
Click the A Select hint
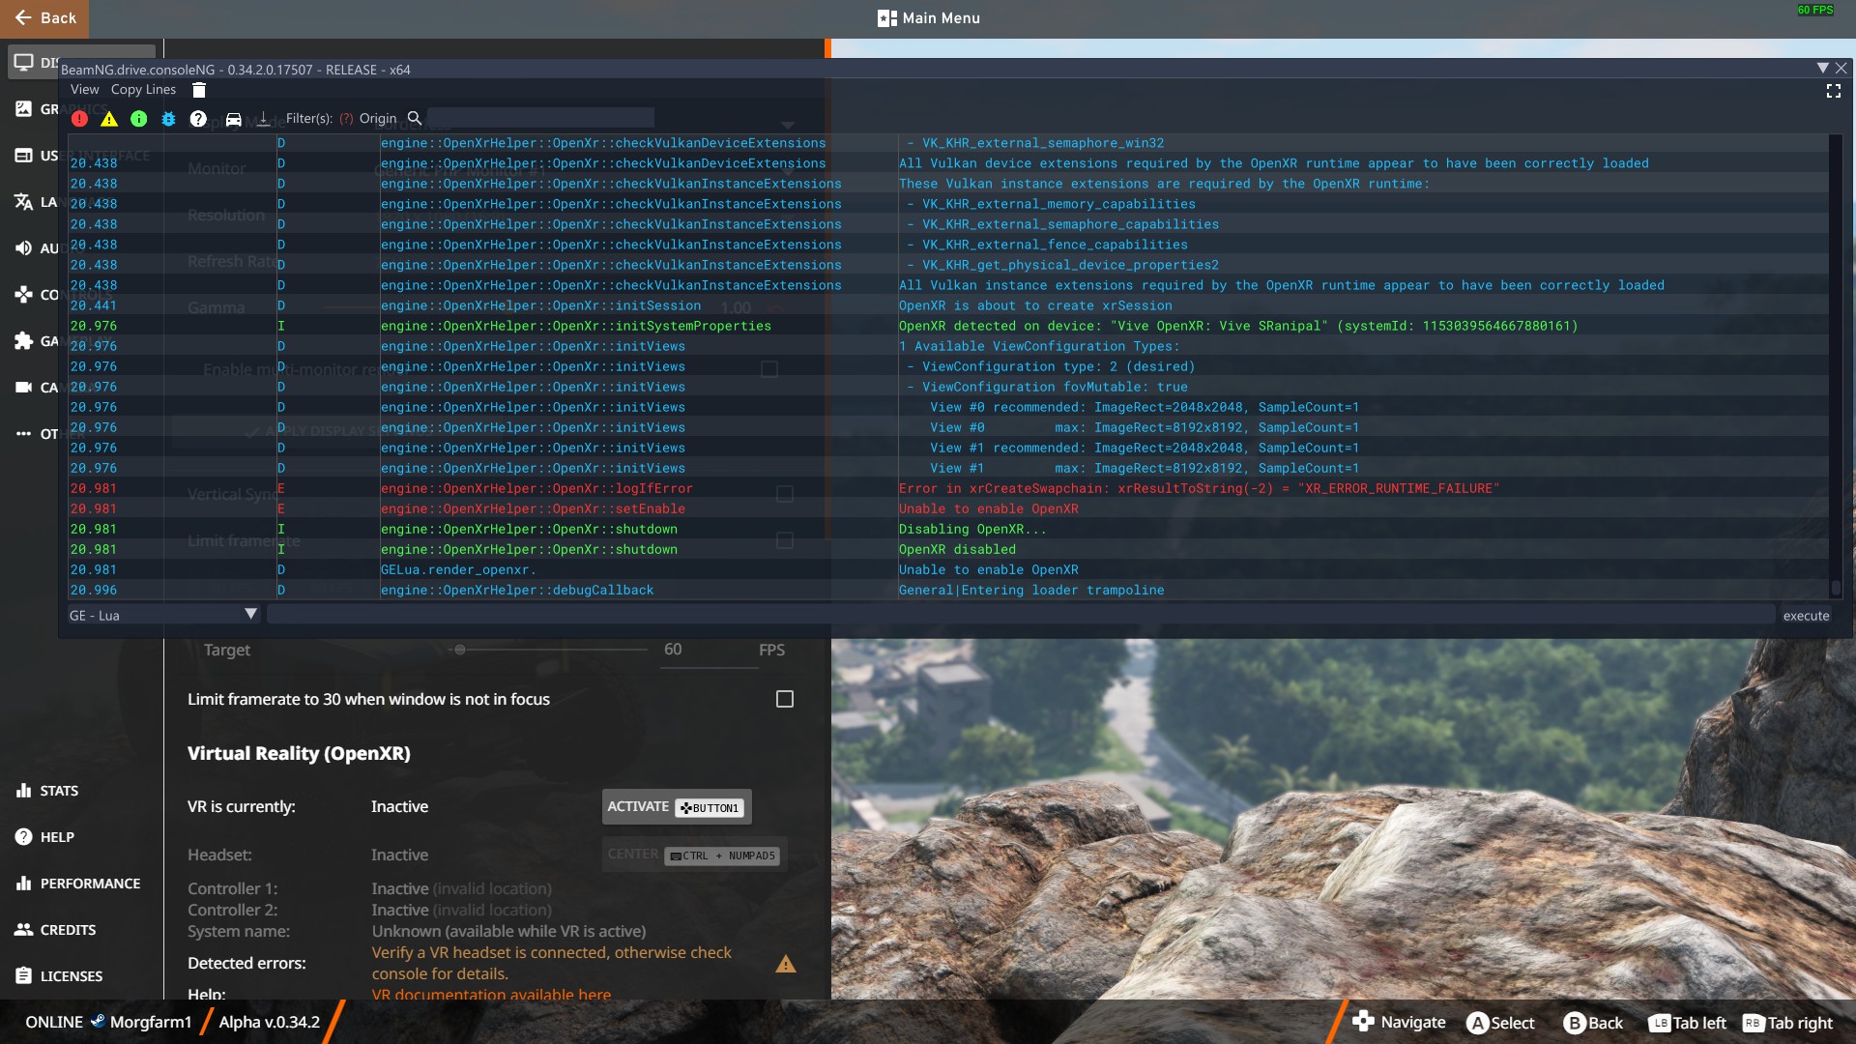tap(1500, 1023)
